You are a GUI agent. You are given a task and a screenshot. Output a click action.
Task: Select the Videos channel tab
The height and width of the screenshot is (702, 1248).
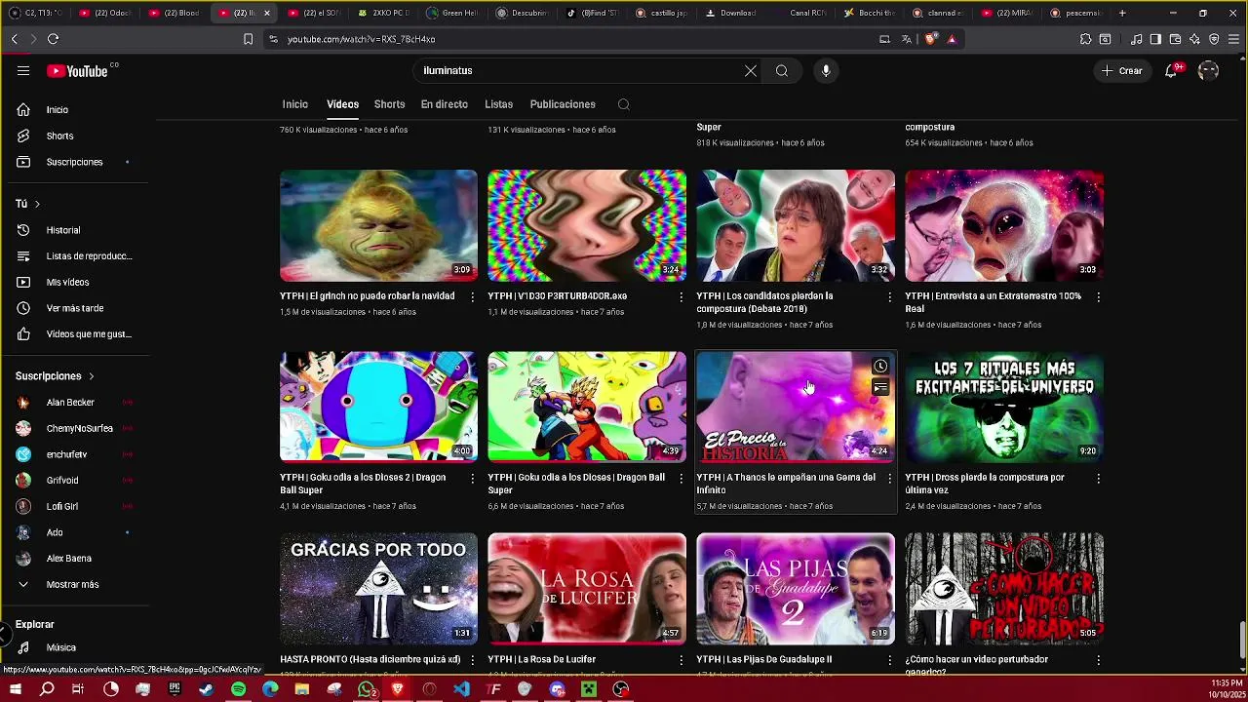[x=342, y=104]
